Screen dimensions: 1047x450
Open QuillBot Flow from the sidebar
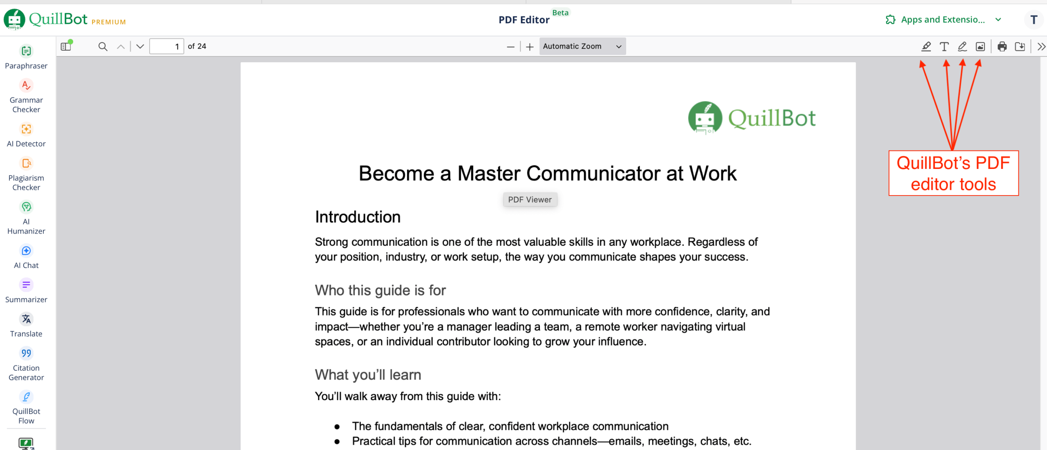(x=26, y=406)
